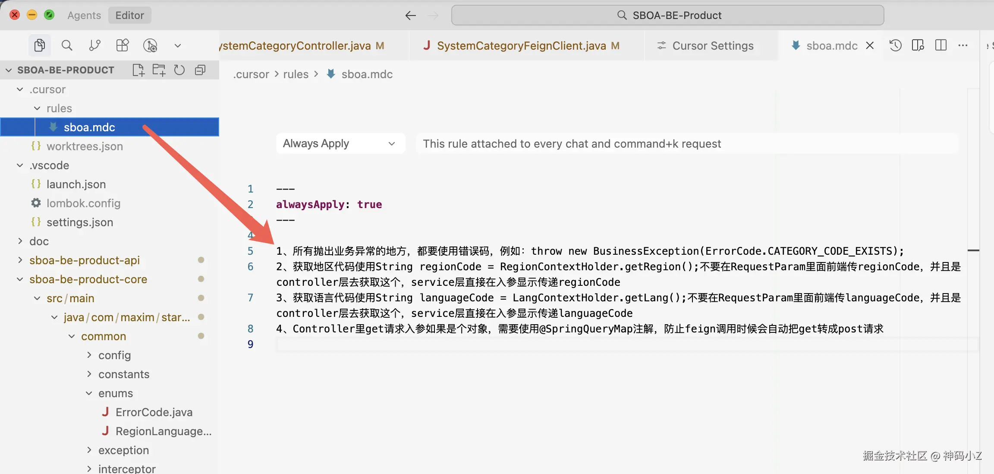
Task: Click the New File icon in explorer
Action: (138, 70)
